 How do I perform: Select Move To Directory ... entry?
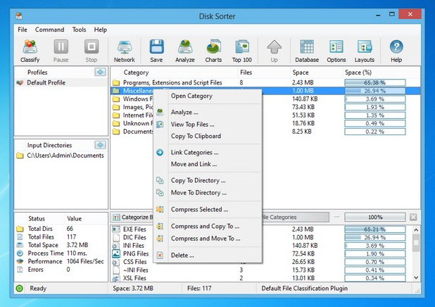tap(208, 193)
